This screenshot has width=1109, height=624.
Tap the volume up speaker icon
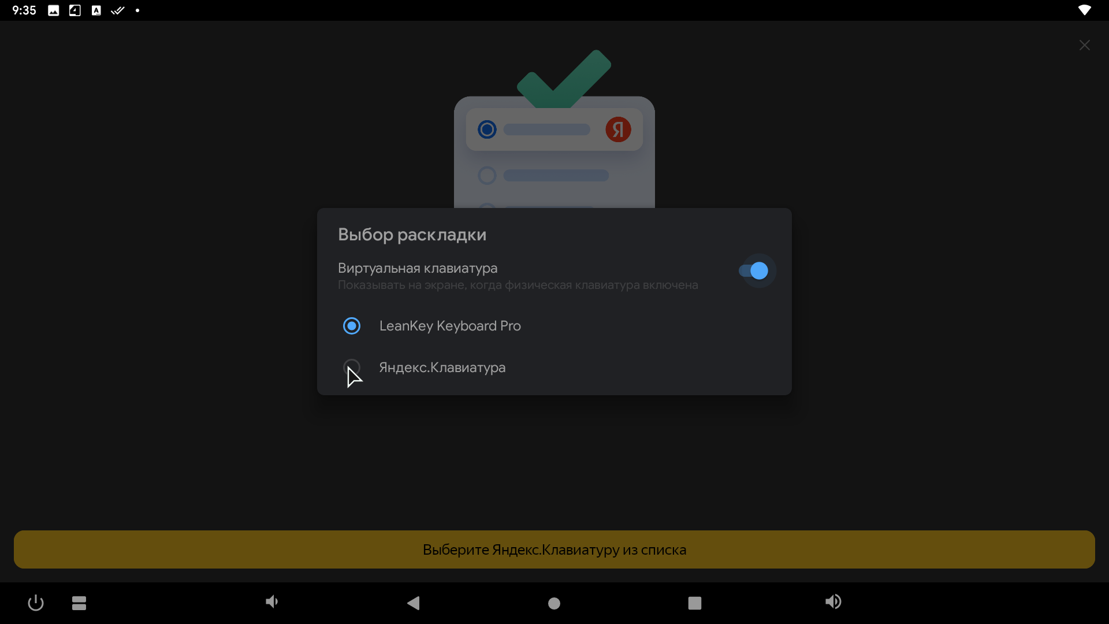(x=833, y=602)
